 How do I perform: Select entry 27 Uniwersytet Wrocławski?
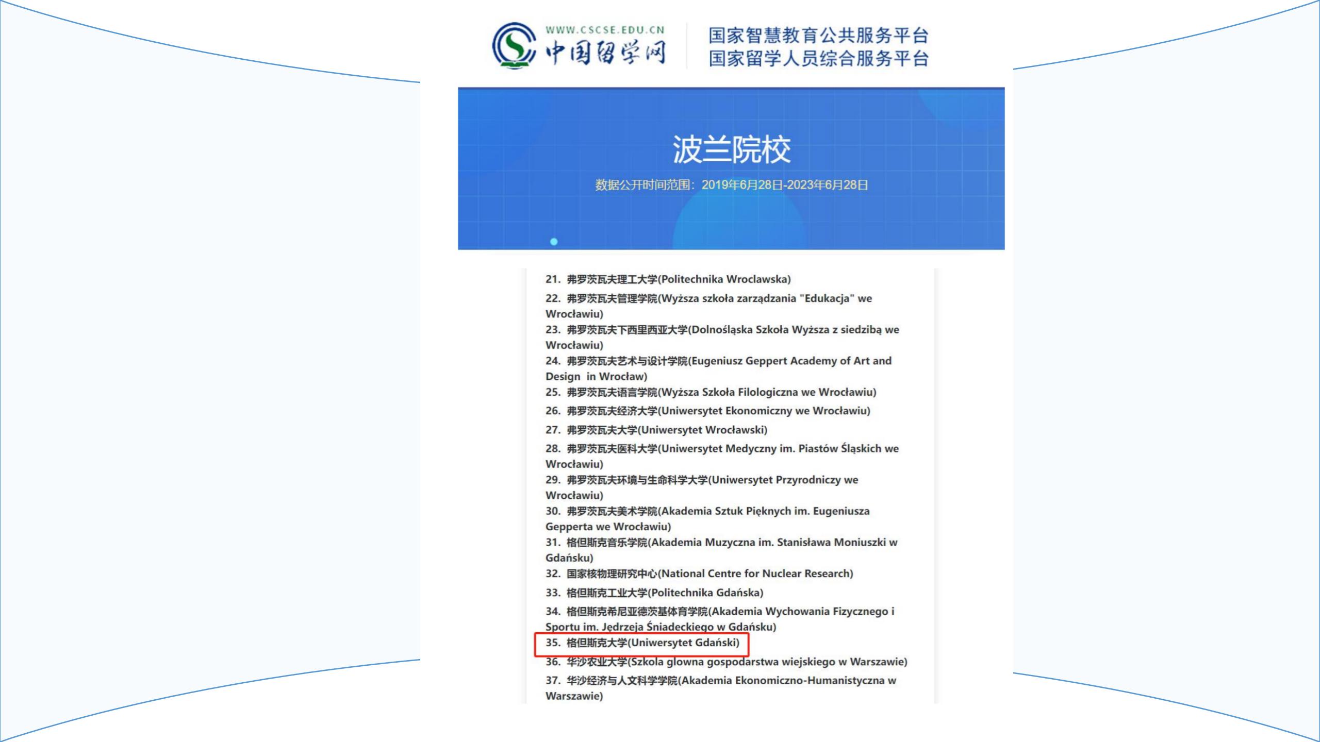(656, 430)
